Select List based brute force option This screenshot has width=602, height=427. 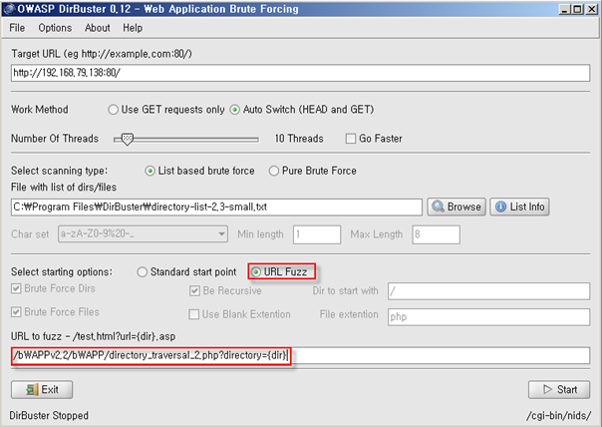[x=150, y=171]
